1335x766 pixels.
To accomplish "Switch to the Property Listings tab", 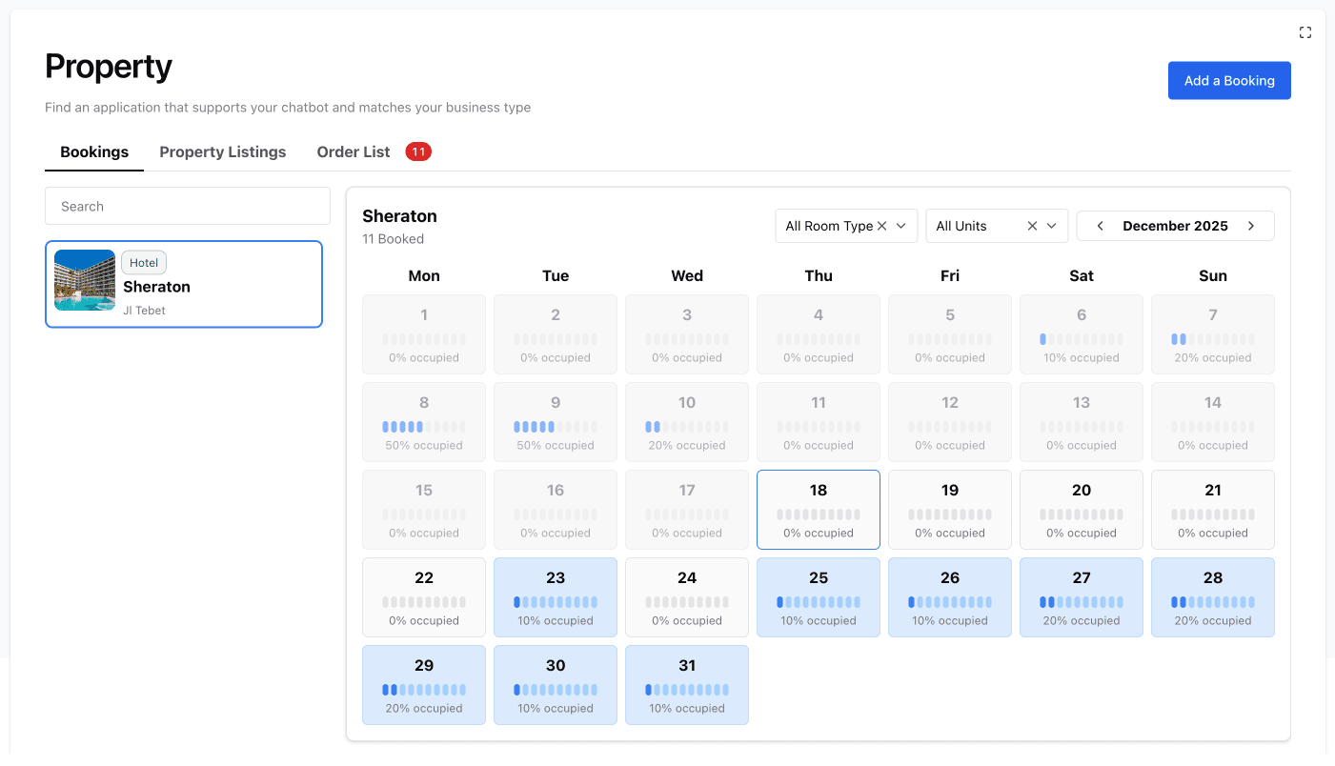I will coord(222,151).
